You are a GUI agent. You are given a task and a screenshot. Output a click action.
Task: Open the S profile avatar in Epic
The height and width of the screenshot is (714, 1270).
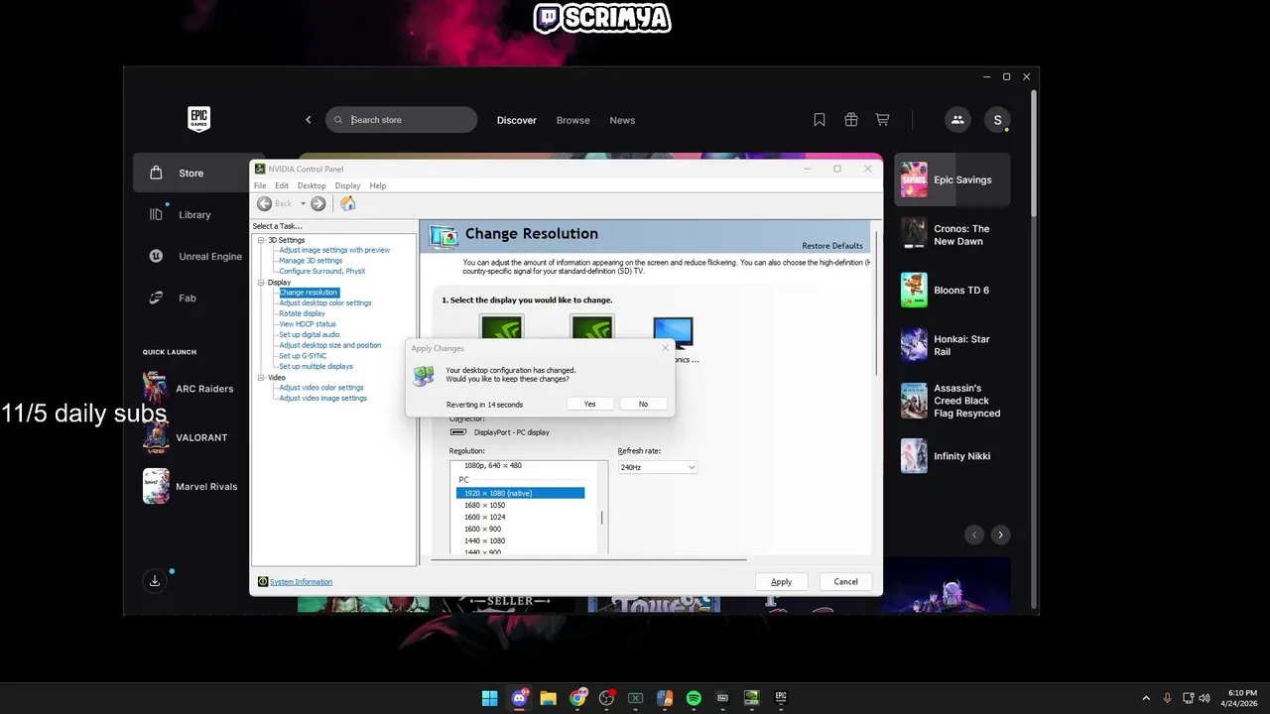(998, 120)
